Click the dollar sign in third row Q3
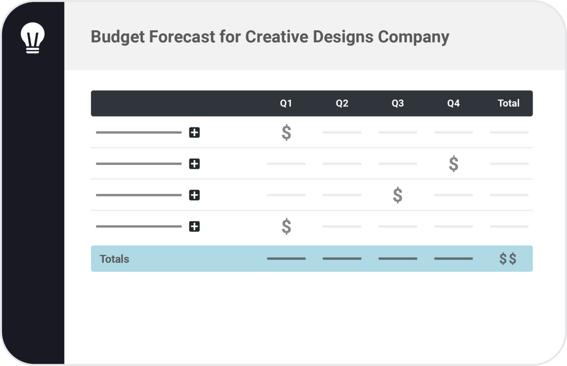The height and width of the screenshot is (366, 567). coord(398,195)
